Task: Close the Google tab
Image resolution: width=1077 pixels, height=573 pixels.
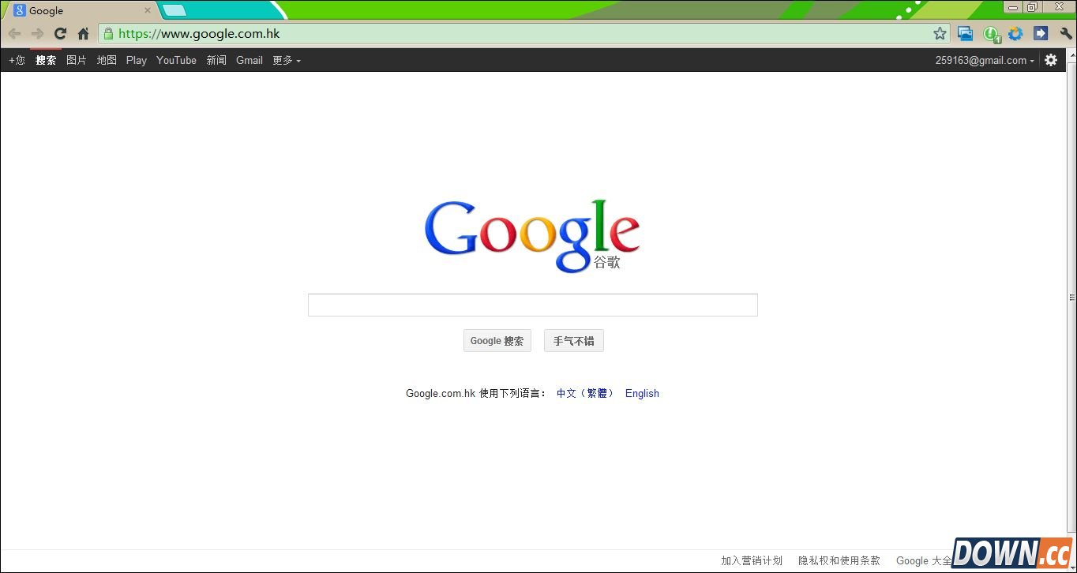Action: click(147, 11)
